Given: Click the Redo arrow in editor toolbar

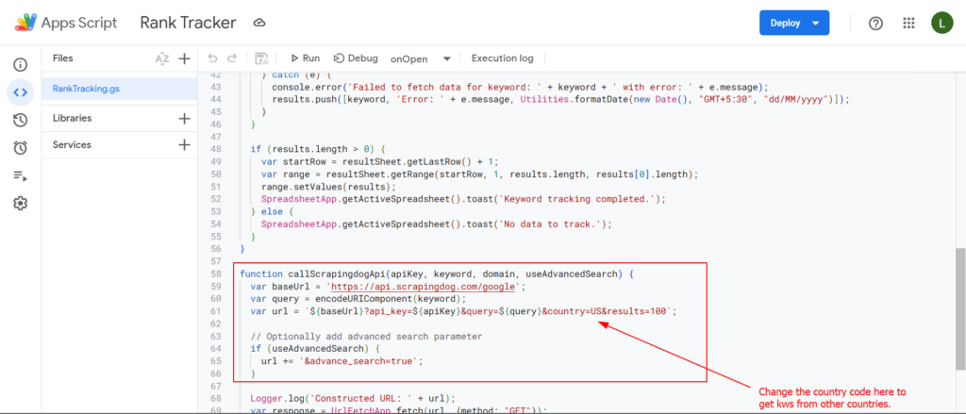Looking at the screenshot, I should click(232, 58).
